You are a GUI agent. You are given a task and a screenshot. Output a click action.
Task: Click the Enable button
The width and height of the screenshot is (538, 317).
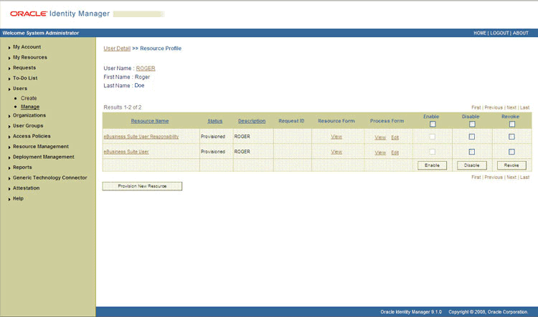(x=432, y=165)
